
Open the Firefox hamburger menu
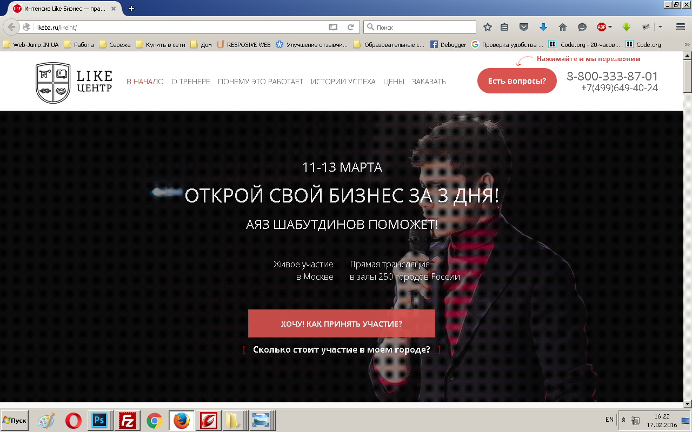(x=681, y=27)
